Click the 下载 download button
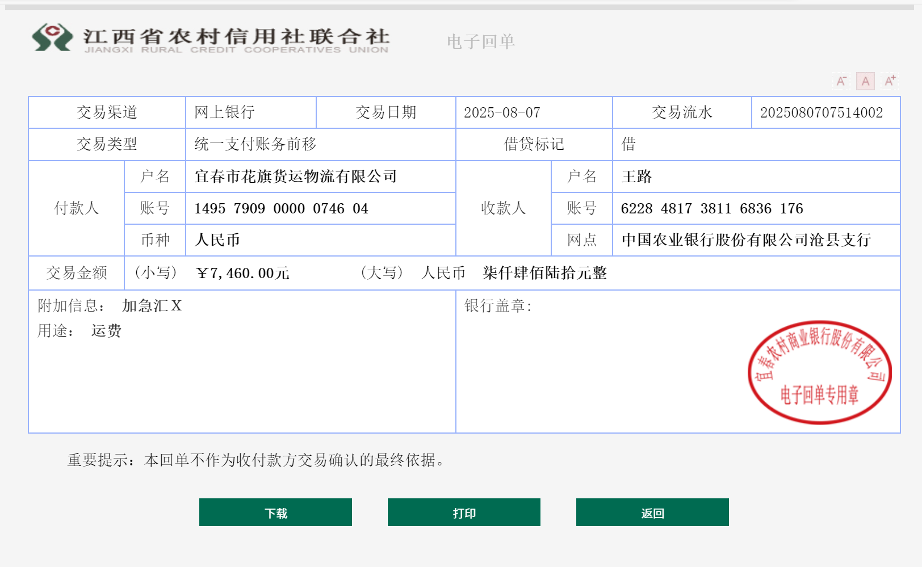Image resolution: width=922 pixels, height=567 pixels. click(x=275, y=513)
